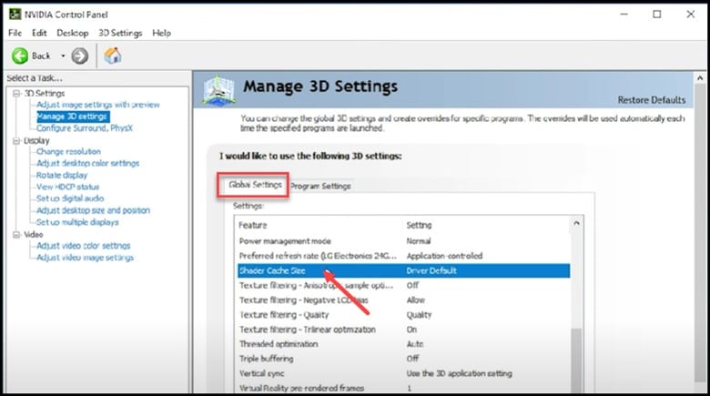The image size is (710, 396).
Task: Click the Home icon in toolbar
Action: coord(113,56)
